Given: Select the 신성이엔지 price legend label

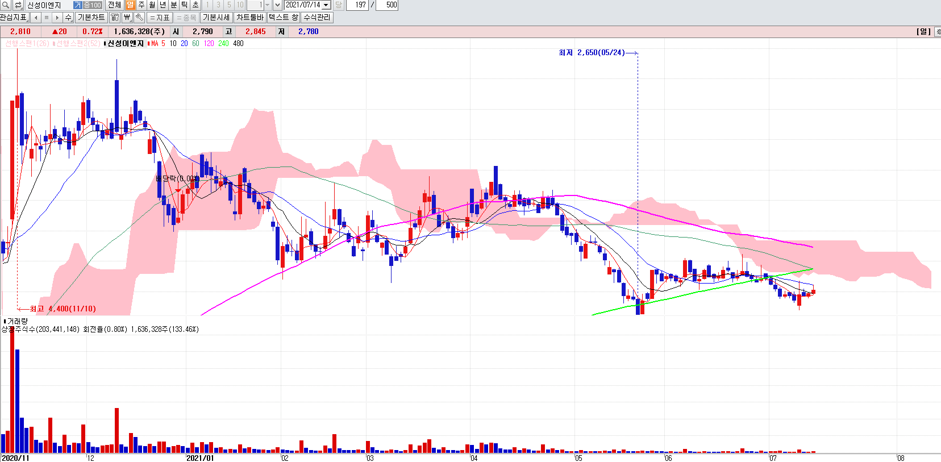Looking at the screenshot, I should (x=126, y=44).
